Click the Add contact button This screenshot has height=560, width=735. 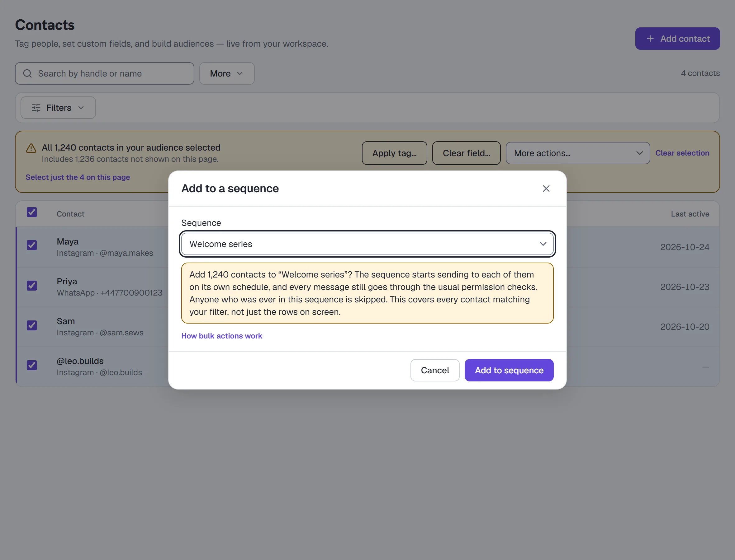[677, 39]
